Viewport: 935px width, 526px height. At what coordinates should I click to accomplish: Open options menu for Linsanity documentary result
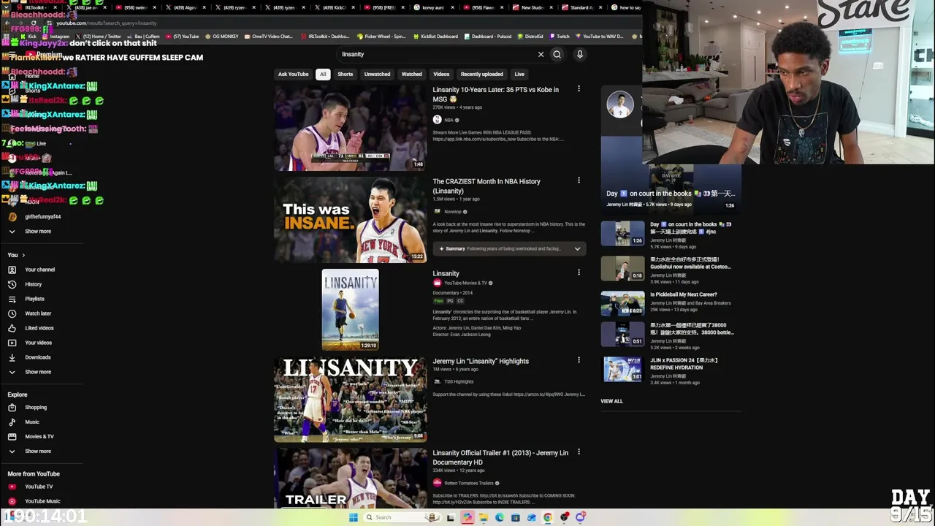tap(579, 272)
